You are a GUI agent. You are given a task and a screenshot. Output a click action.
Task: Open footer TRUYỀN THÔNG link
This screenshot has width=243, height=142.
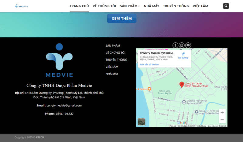pos(116,60)
